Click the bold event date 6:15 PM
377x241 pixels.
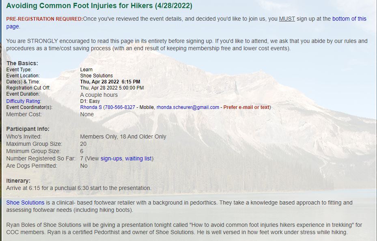(110, 82)
